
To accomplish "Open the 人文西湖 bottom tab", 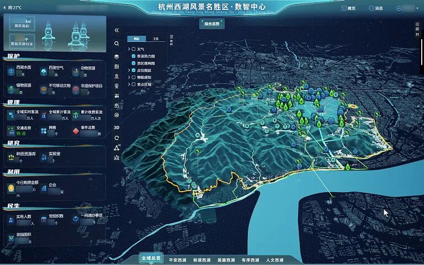I will (274, 259).
